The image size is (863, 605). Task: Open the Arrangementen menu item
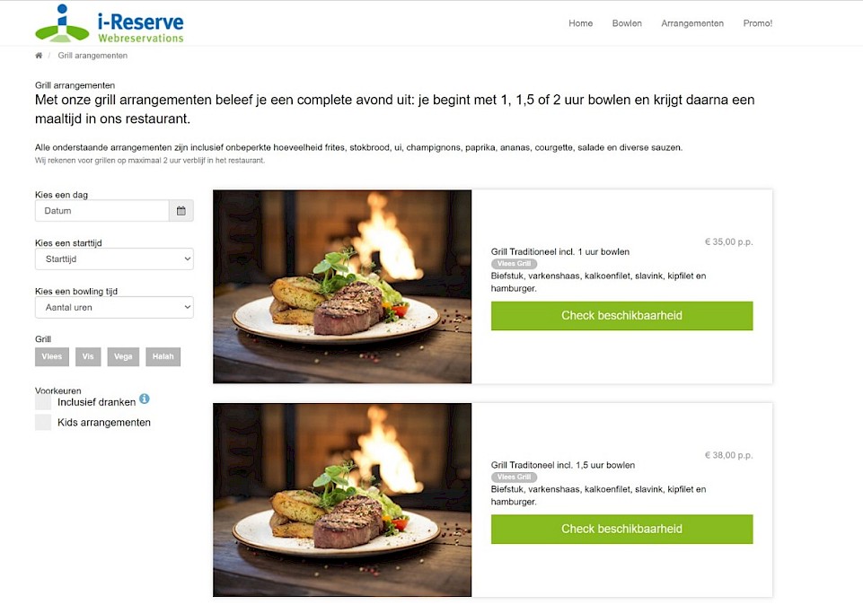[692, 23]
